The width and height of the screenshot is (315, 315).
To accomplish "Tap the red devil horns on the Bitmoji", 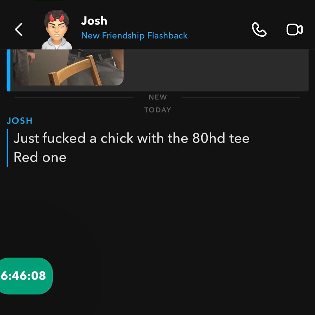I will [57, 18].
